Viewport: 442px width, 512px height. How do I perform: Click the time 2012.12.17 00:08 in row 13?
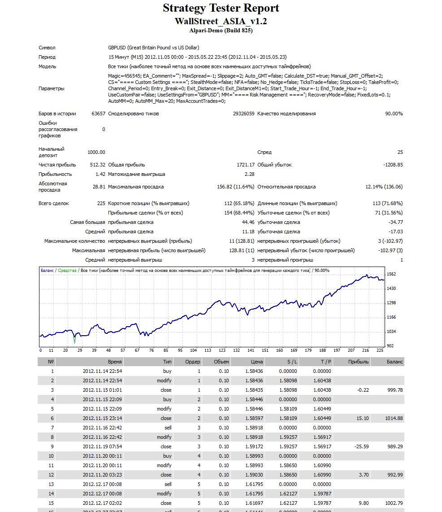coord(102,485)
